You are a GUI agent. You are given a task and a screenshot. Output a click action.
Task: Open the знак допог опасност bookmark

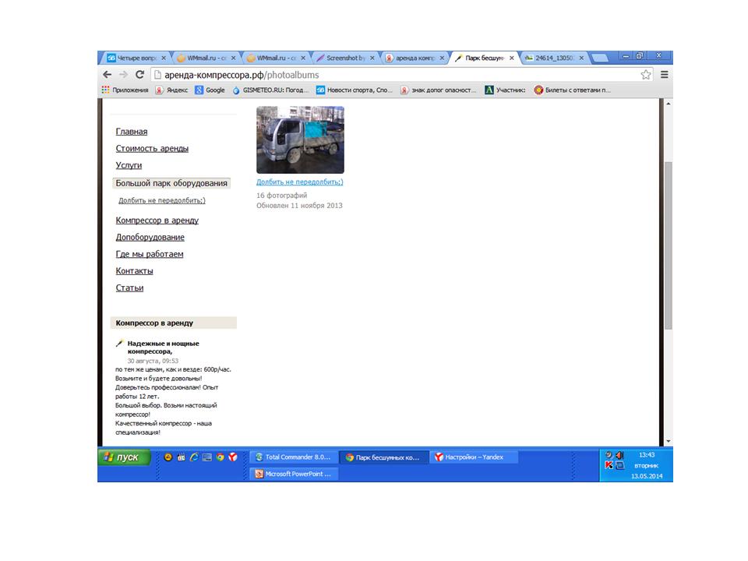439,90
